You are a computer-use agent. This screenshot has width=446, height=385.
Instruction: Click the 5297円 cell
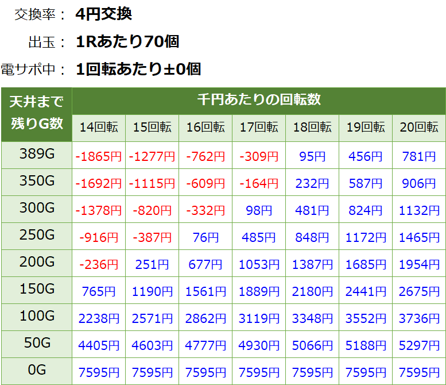(419, 344)
